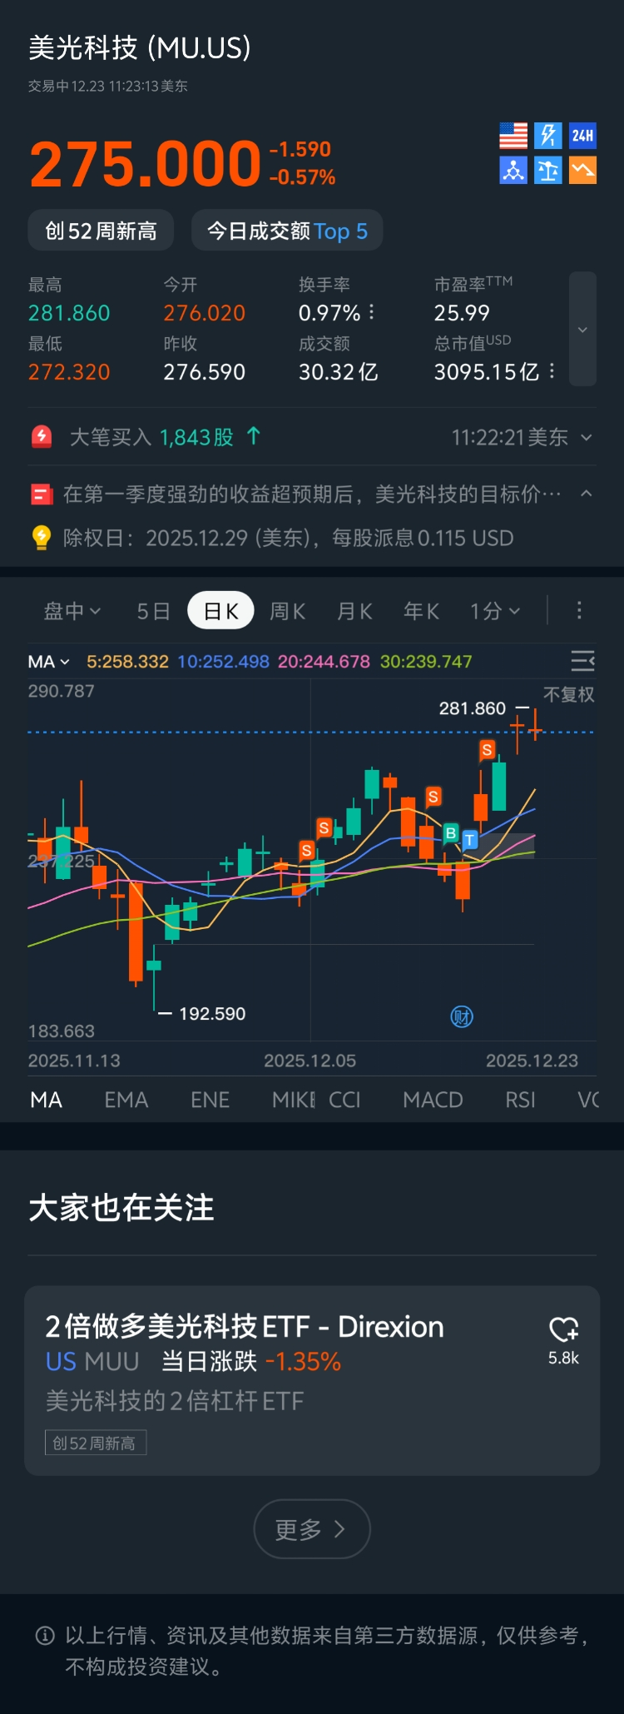
Task: Tap the blue network nodes icon
Action: (513, 171)
